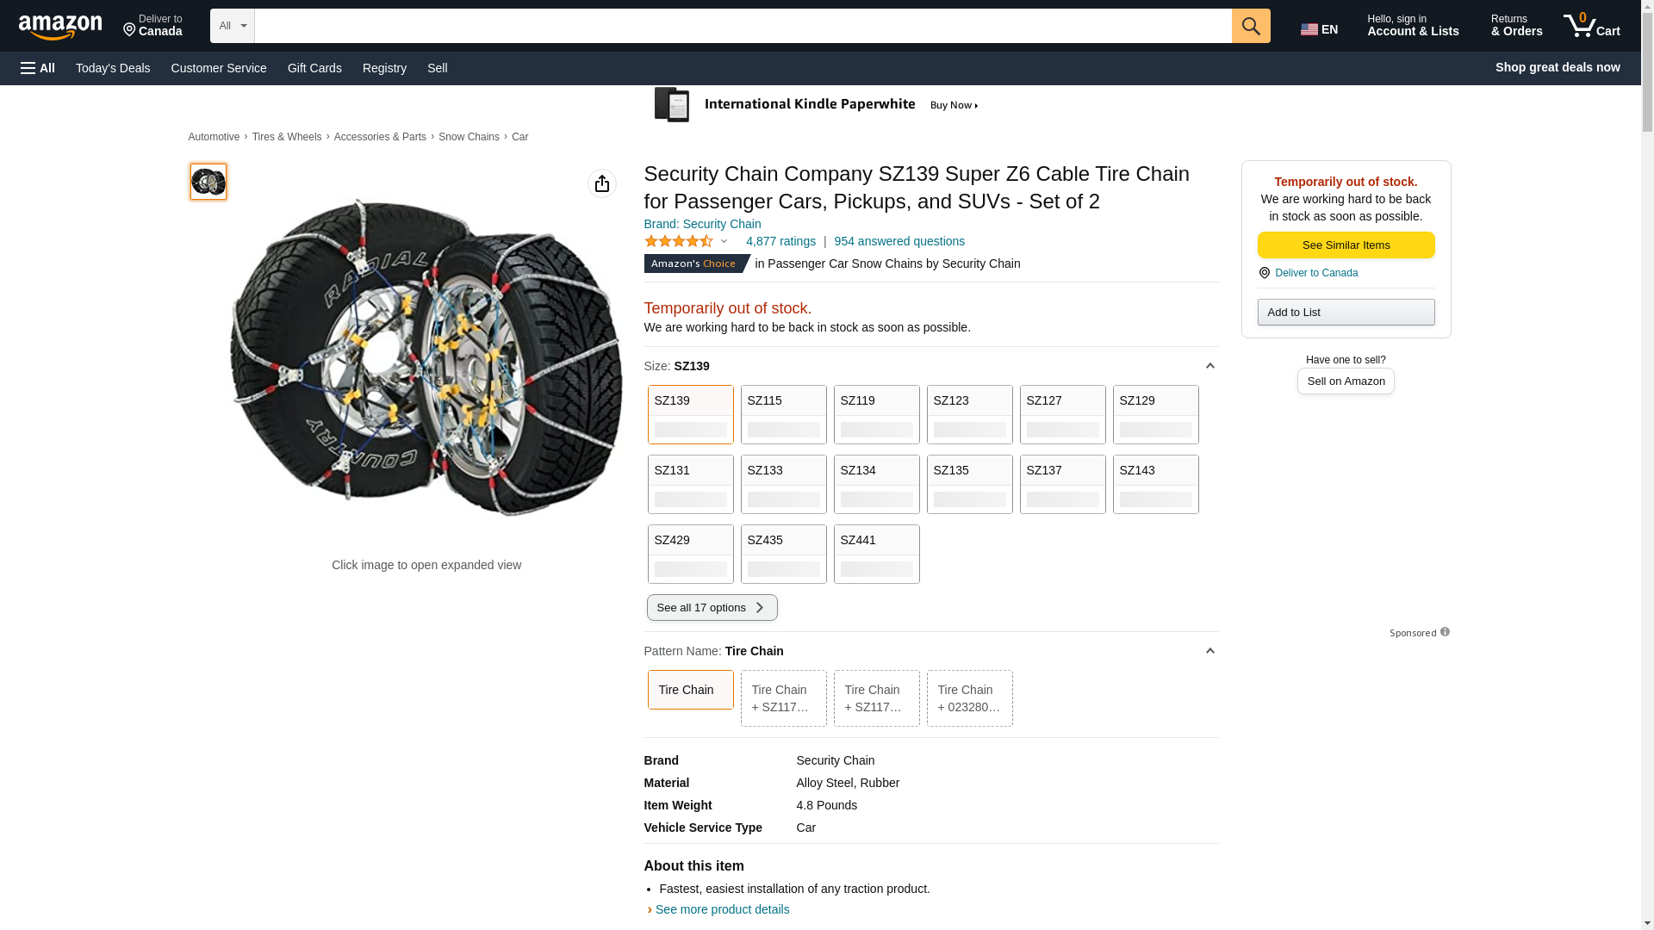Open the All hamburger menu
This screenshot has width=1654, height=930.
(38, 68)
